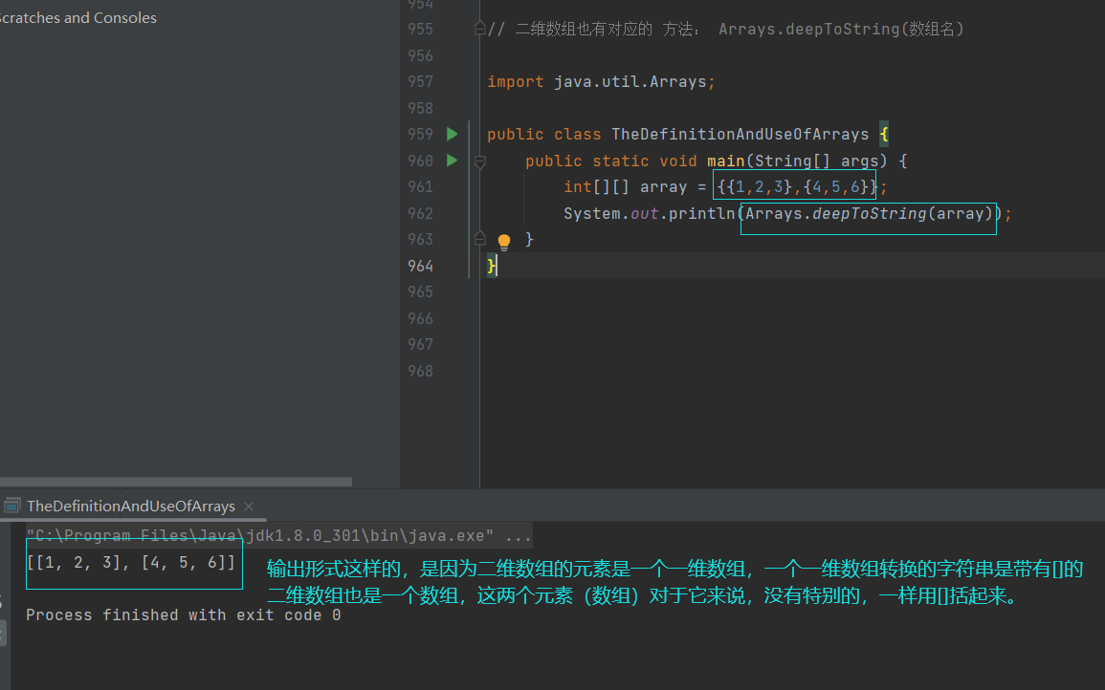
Task: Select the TheDefinitionAndUseOfArrays run tab
Action: click(131, 507)
